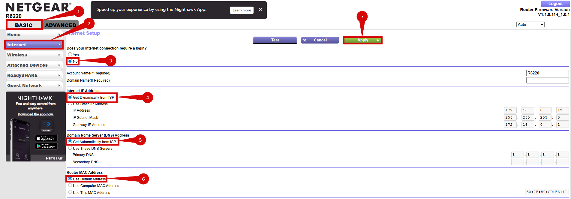Image resolution: width=571 pixels, height=199 pixels.
Task: Open the Wireless menu item
Action: pos(34,55)
